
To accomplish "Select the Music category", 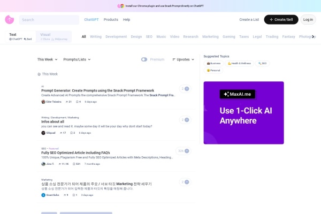I will [x=161, y=37].
